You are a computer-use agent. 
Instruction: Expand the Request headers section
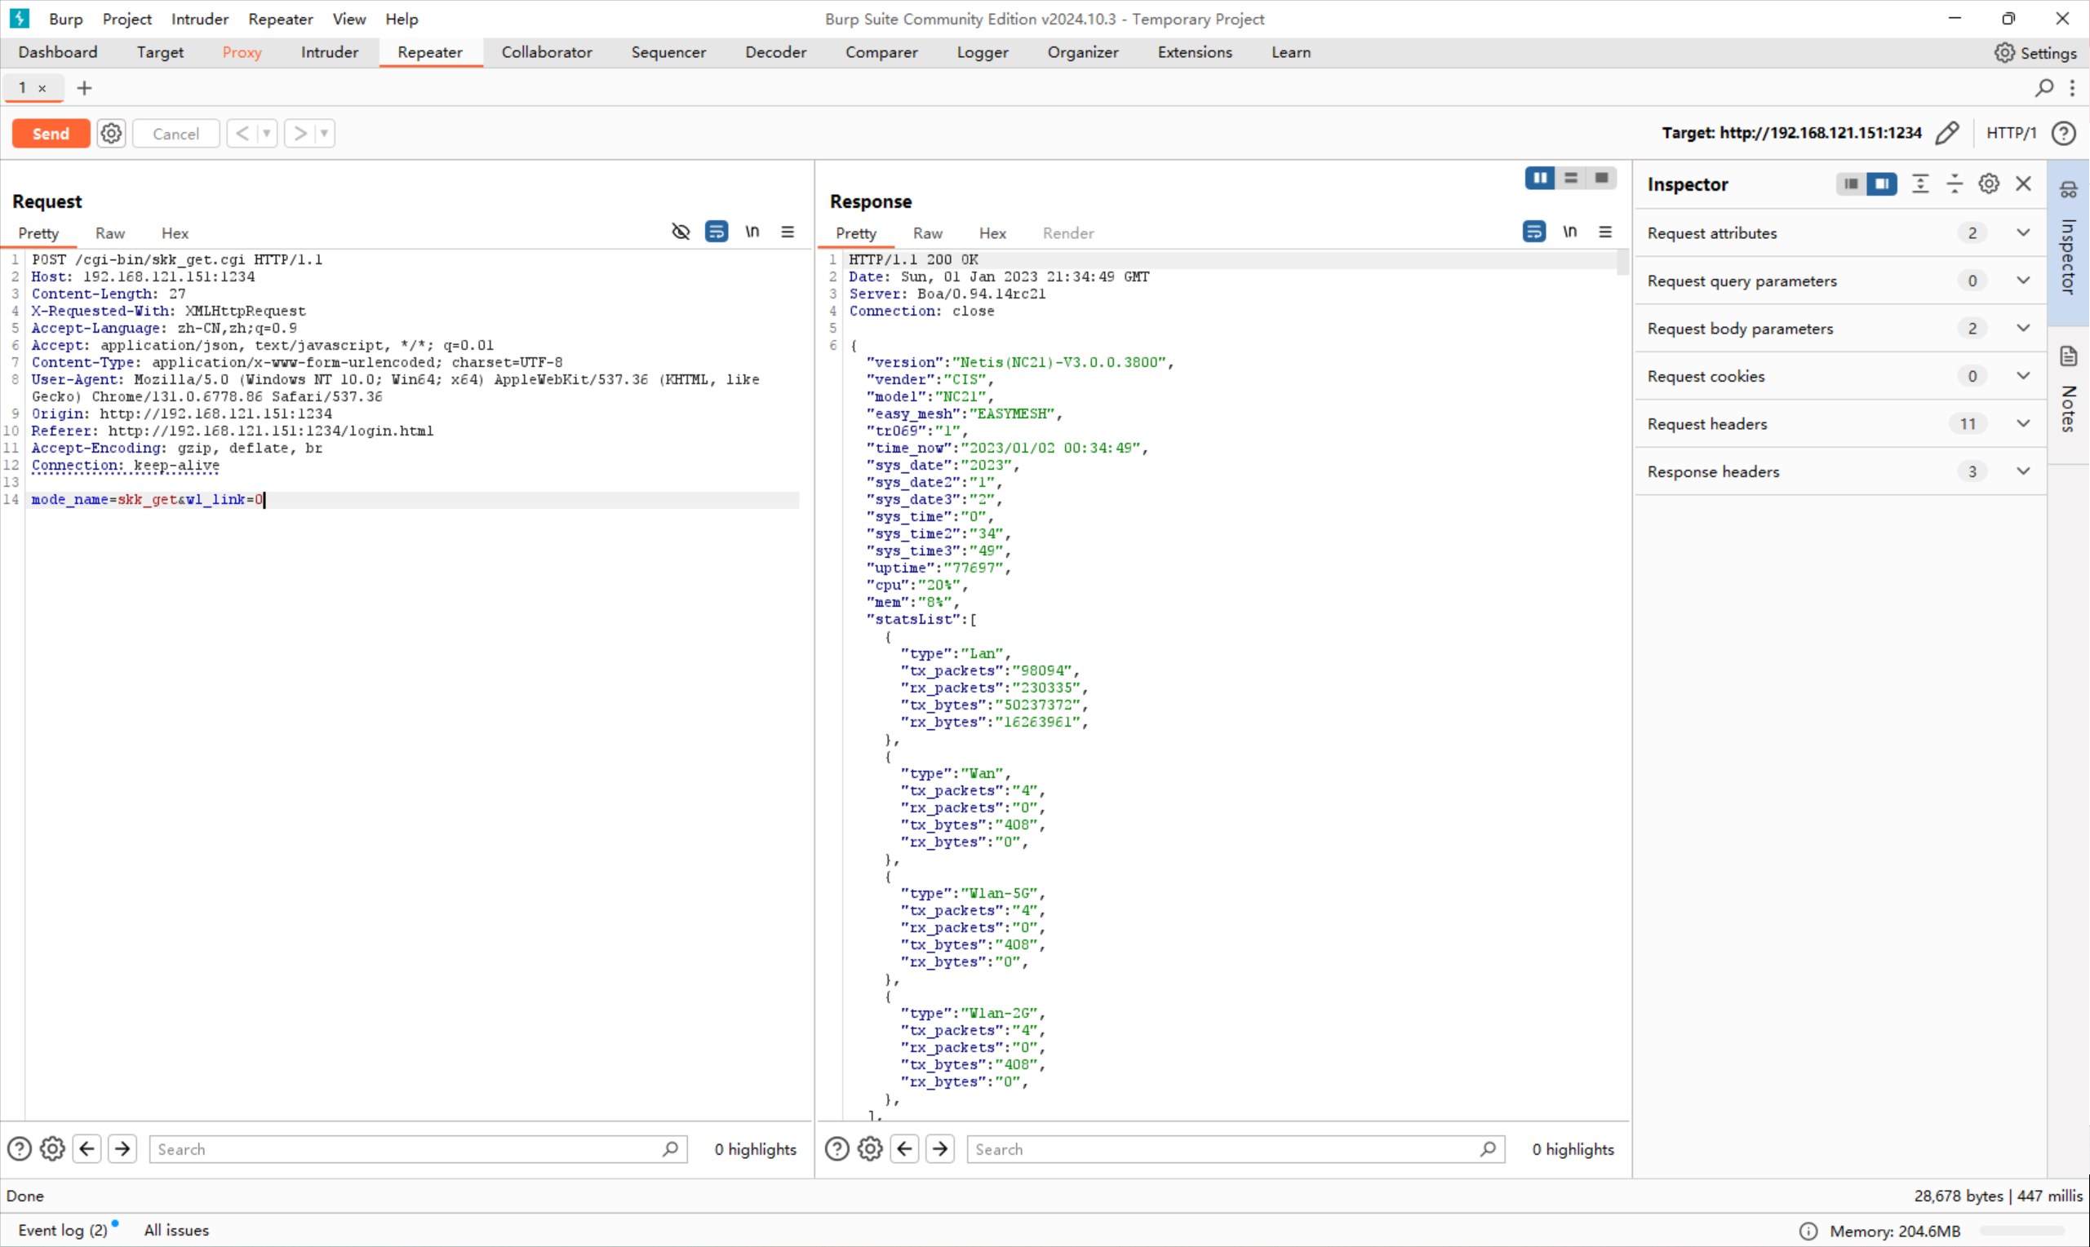click(x=2023, y=423)
